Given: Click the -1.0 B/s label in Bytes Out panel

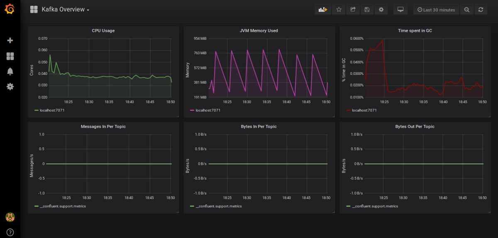Looking at the screenshot, I should coord(356,193).
